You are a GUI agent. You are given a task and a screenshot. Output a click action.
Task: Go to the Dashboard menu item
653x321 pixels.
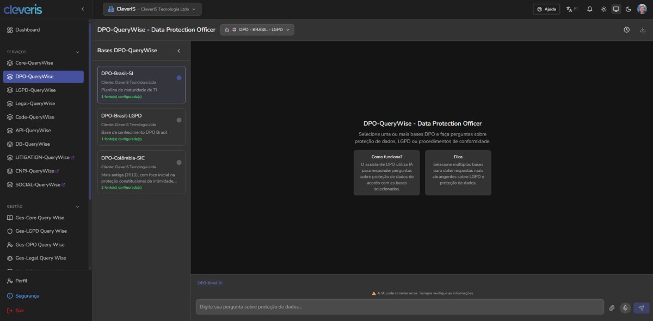click(27, 30)
